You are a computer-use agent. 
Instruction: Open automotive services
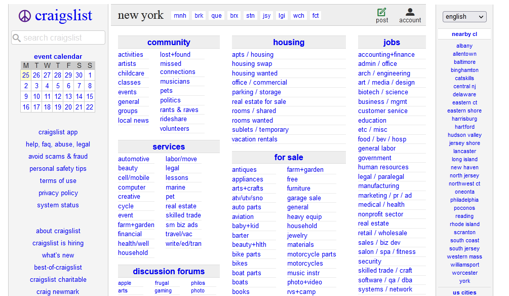tap(134, 159)
